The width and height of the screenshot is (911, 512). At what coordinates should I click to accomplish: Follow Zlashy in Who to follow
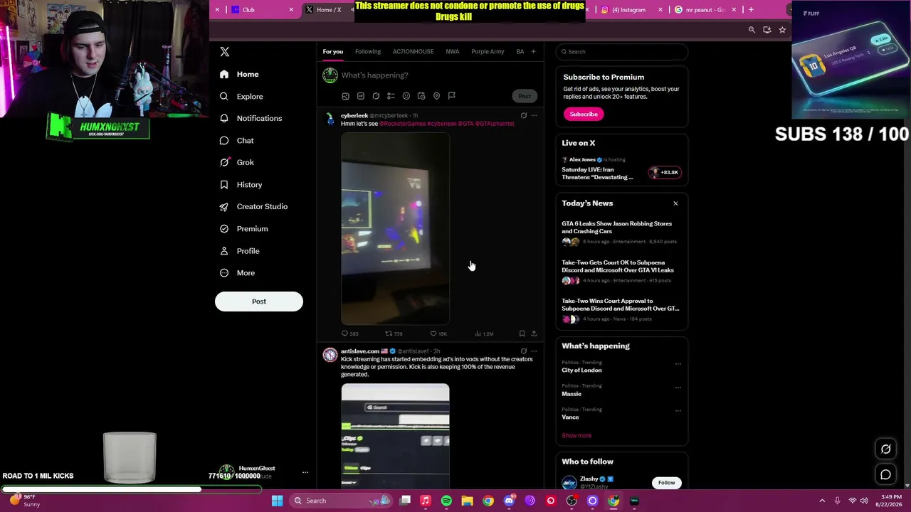click(666, 483)
